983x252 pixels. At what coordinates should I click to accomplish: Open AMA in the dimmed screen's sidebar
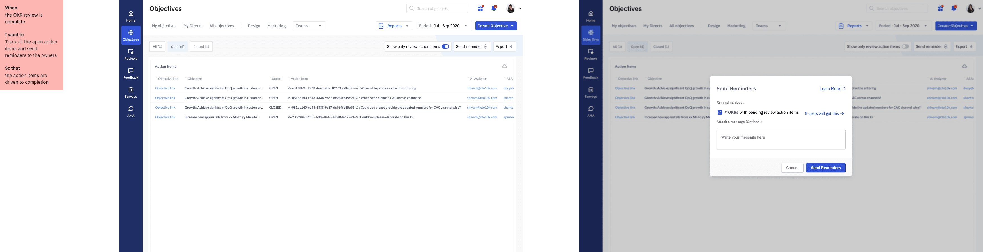point(591,112)
